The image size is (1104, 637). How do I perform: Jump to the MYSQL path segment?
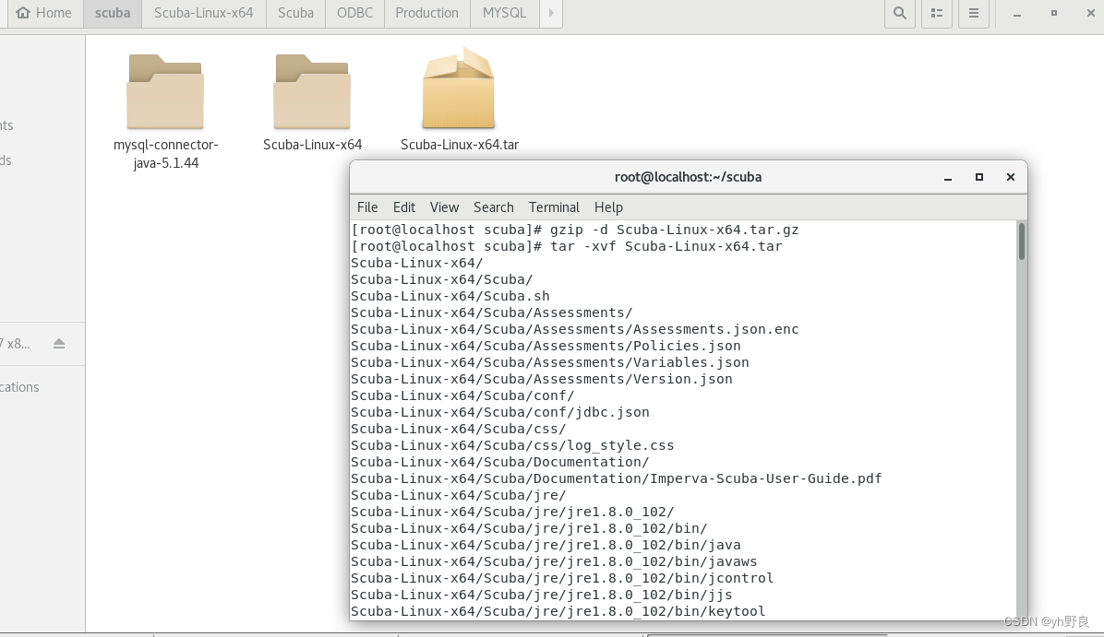pos(504,13)
